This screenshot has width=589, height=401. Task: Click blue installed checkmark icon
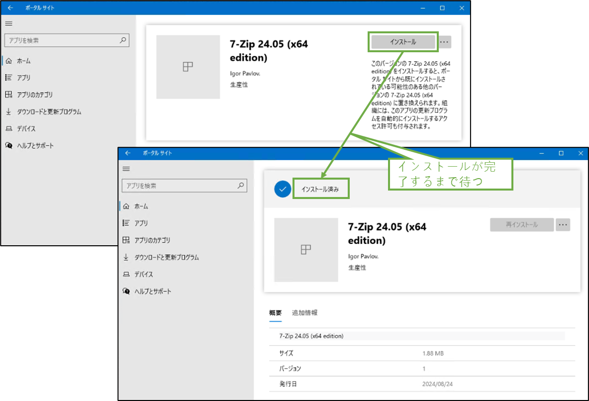pos(283,189)
